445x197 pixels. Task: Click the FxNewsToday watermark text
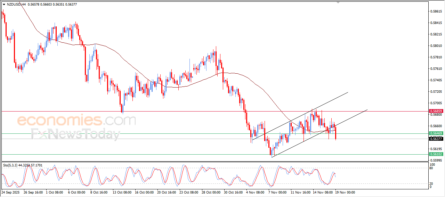point(75,134)
